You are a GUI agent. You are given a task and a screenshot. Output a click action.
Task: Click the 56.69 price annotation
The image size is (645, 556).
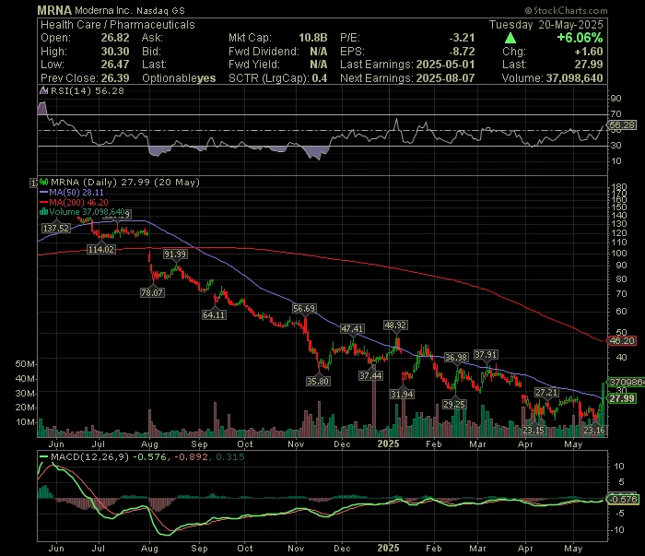(304, 309)
